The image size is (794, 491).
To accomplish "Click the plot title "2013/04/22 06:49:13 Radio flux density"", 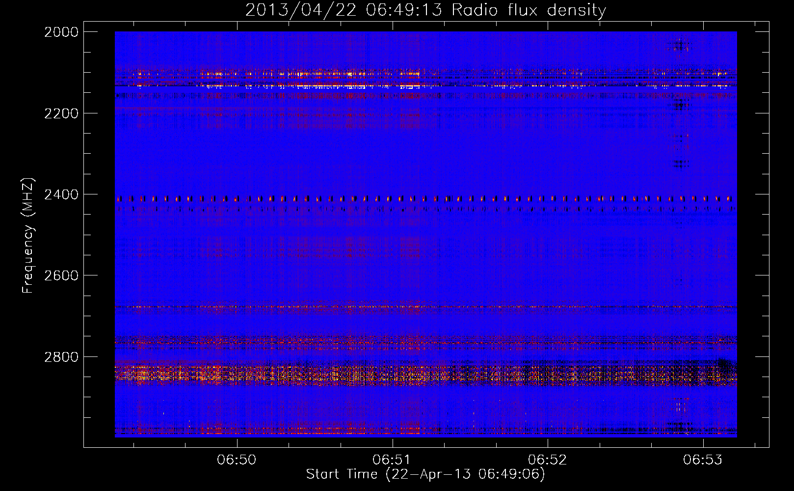I will click(425, 10).
